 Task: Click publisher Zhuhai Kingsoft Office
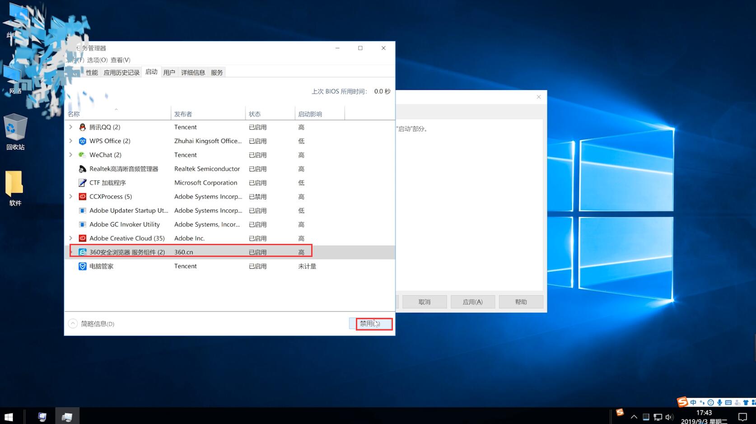(x=208, y=141)
